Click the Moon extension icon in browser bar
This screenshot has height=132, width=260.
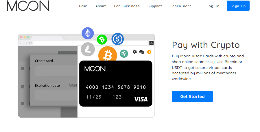click(151, 43)
